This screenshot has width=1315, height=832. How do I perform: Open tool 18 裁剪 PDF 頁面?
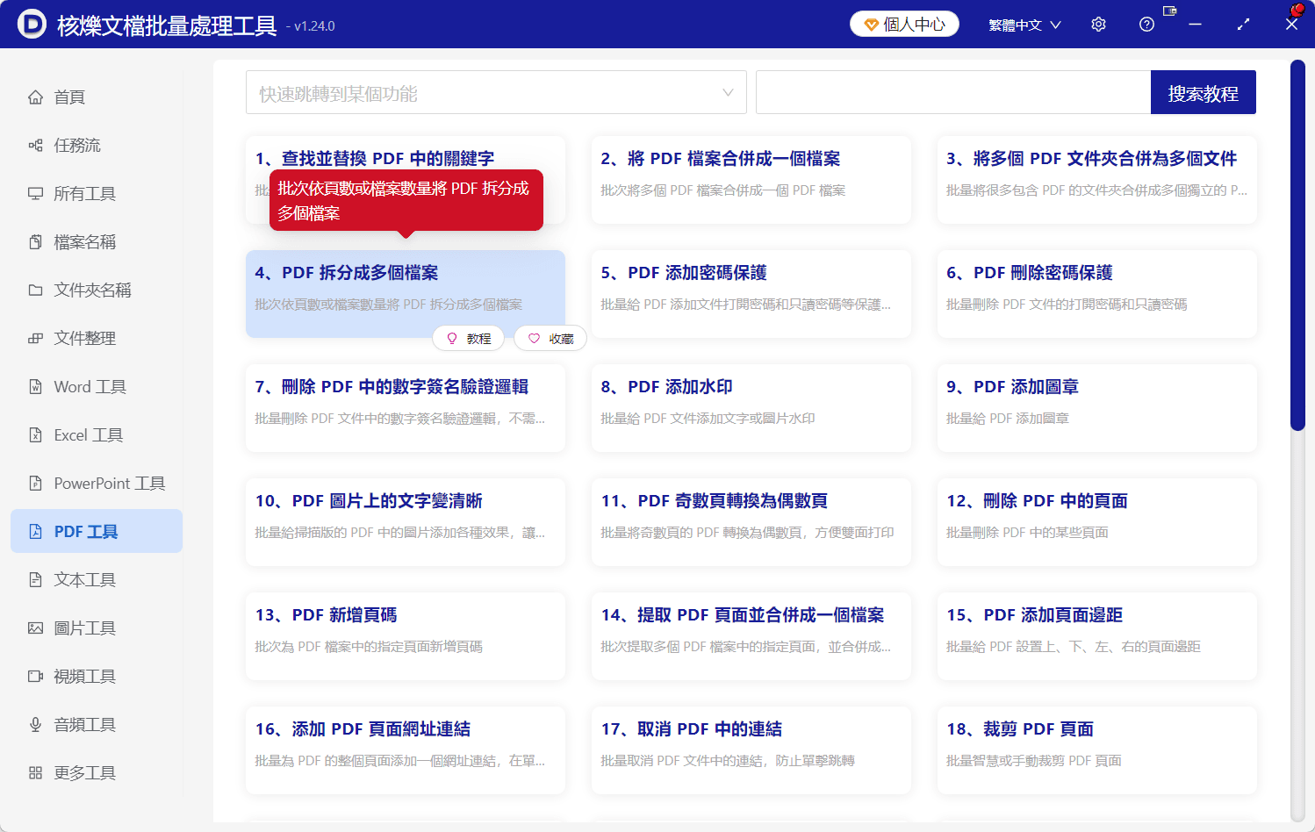pos(1097,750)
